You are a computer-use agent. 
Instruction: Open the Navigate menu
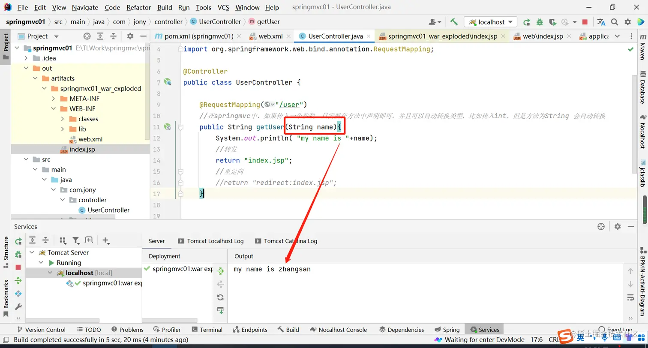(x=85, y=7)
